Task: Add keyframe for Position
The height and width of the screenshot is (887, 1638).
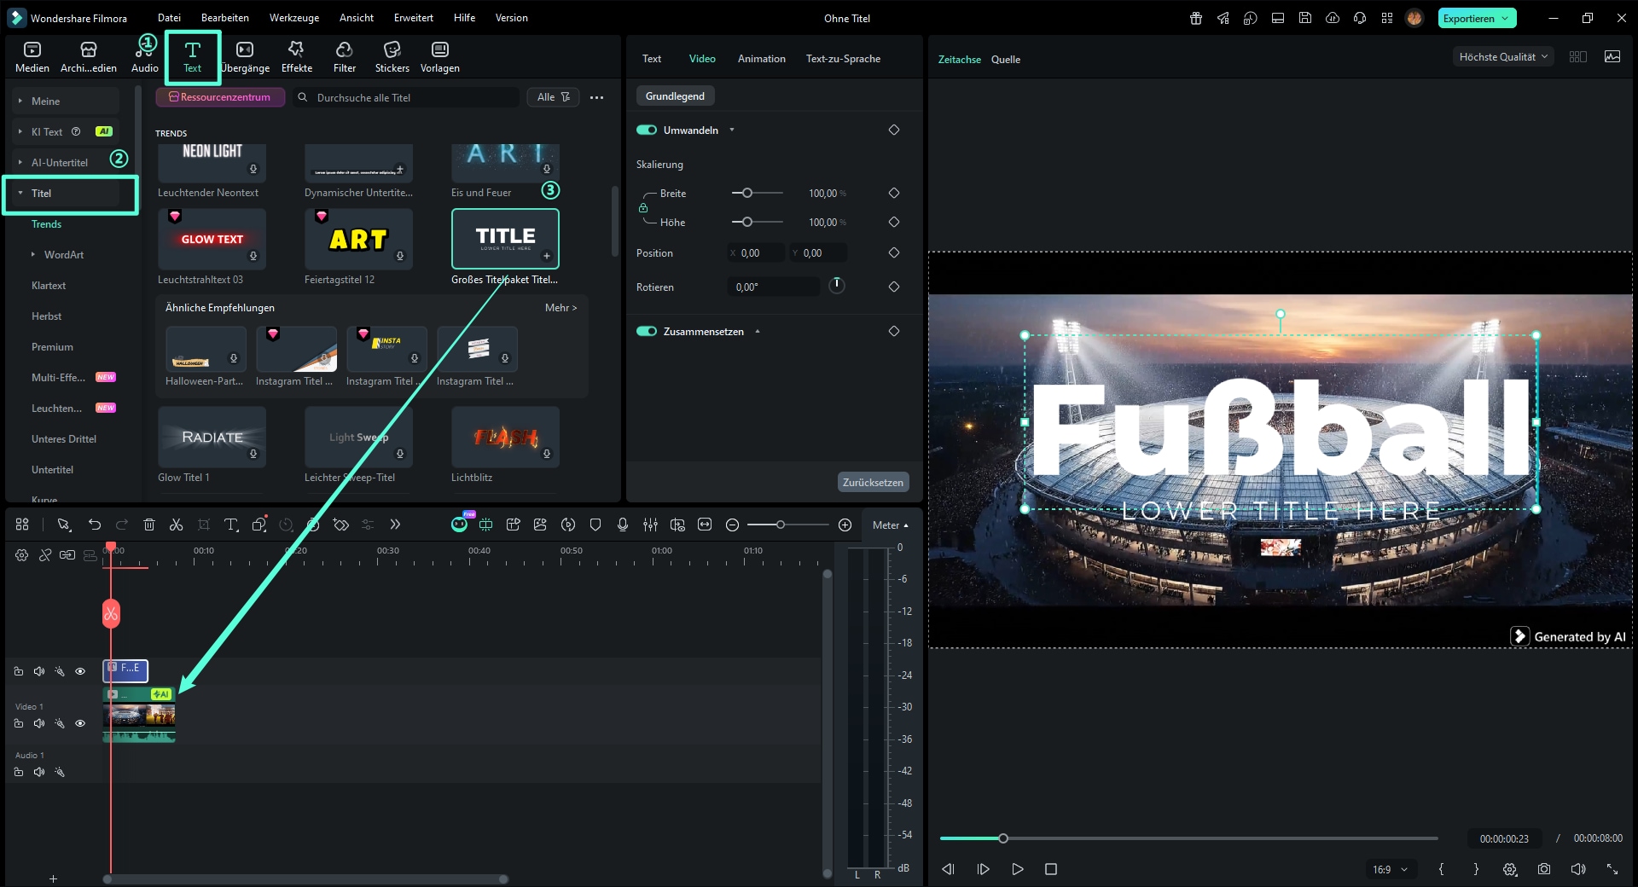Action: click(894, 252)
